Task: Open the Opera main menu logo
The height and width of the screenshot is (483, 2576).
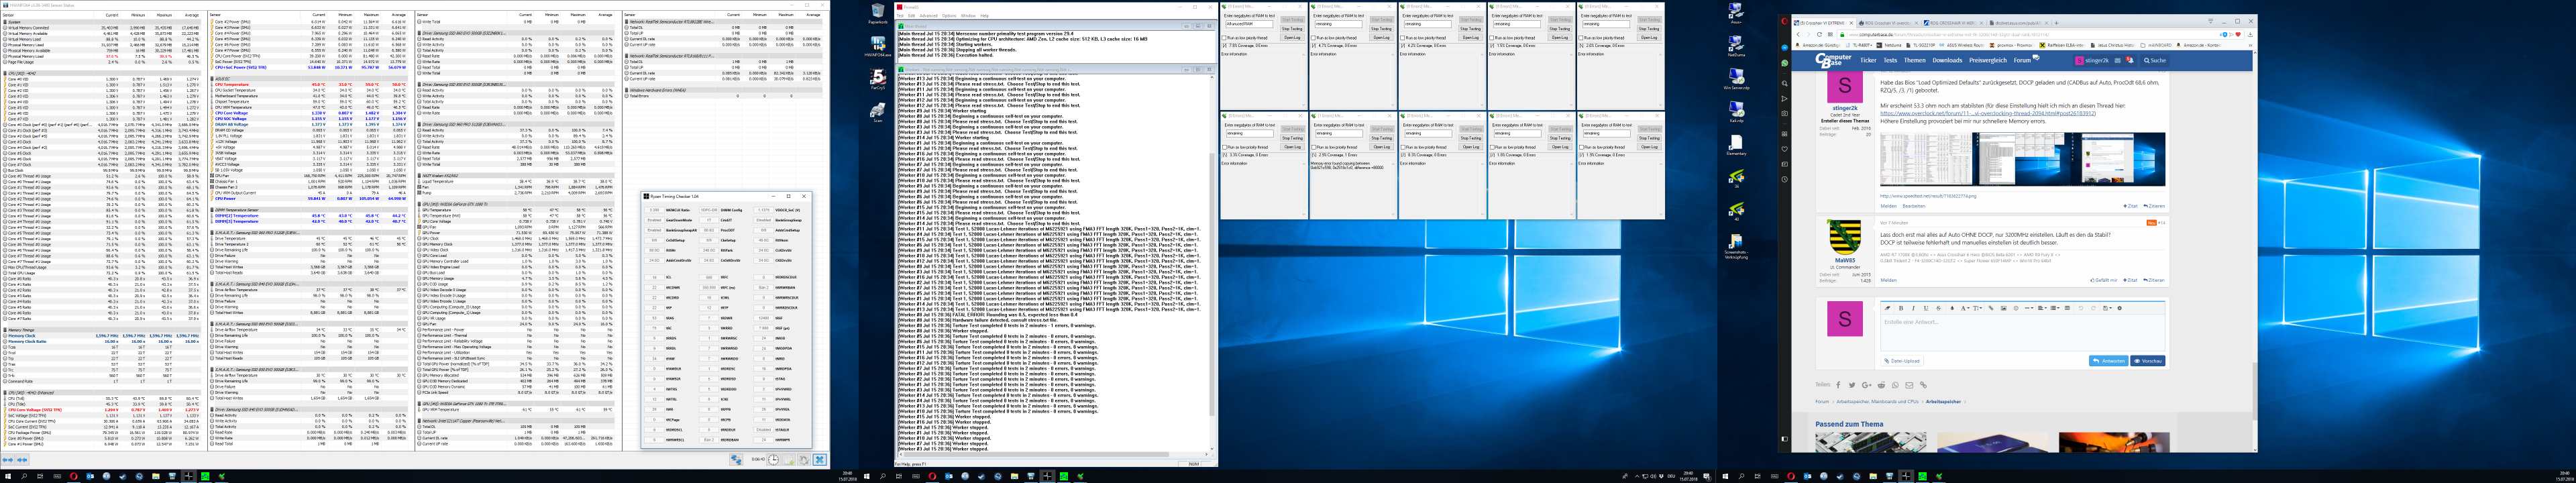Action: click(1785, 22)
